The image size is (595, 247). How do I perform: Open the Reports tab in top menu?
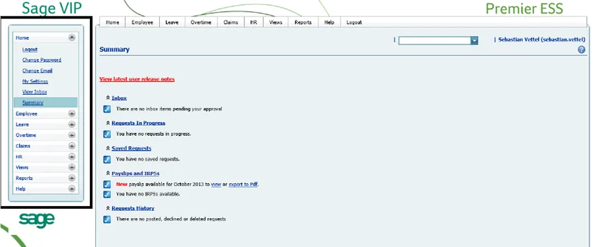point(303,22)
